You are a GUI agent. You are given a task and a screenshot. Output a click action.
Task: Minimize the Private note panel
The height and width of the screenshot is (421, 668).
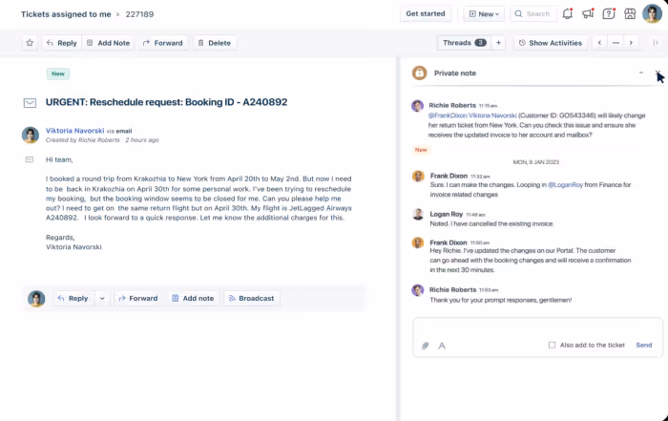641,73
